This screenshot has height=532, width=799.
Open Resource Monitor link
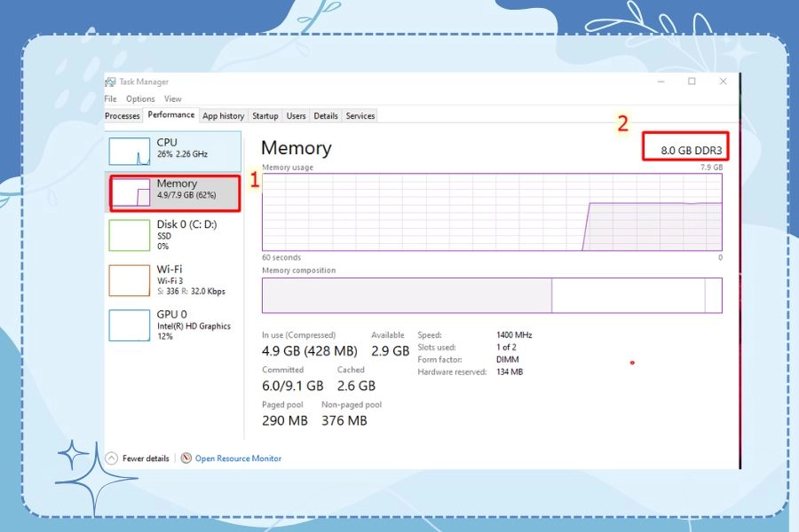238,458
